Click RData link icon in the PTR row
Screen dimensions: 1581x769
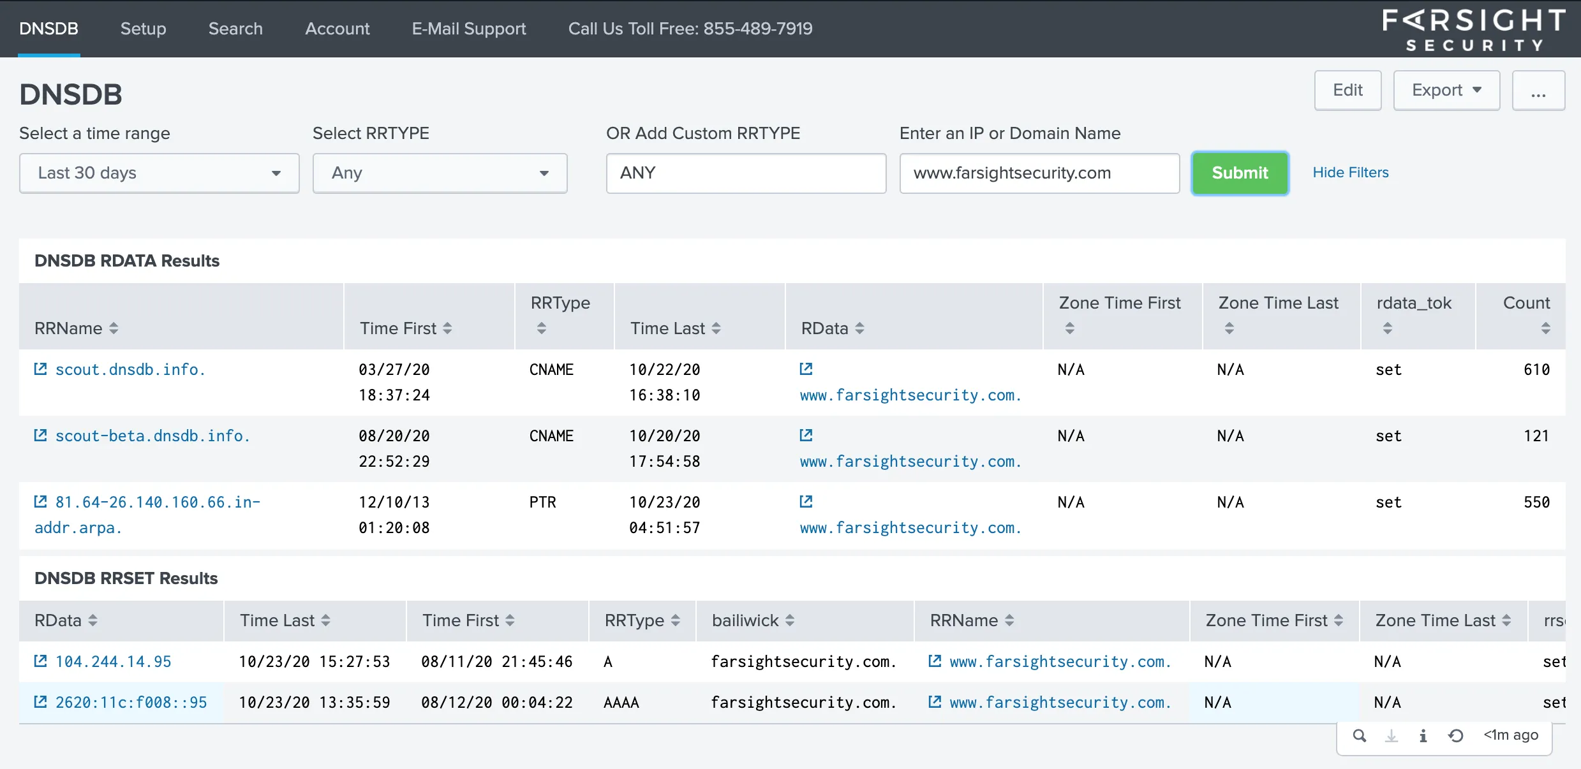[806, 502]
